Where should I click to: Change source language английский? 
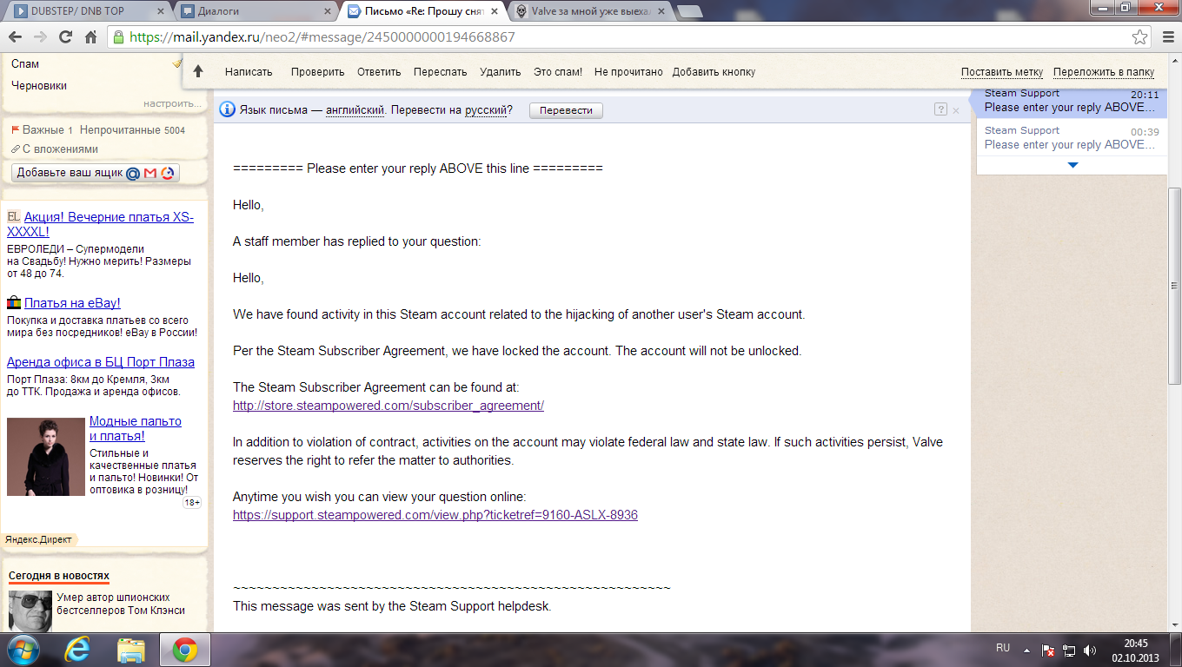pyautogui.click(x=355, y=110)
